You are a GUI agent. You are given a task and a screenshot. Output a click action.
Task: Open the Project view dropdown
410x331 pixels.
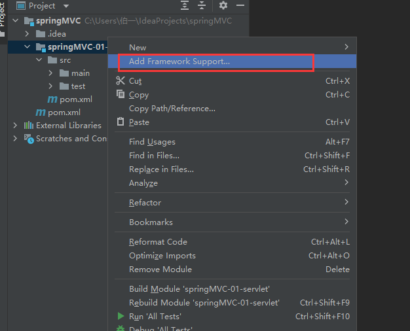click(66, 6)
